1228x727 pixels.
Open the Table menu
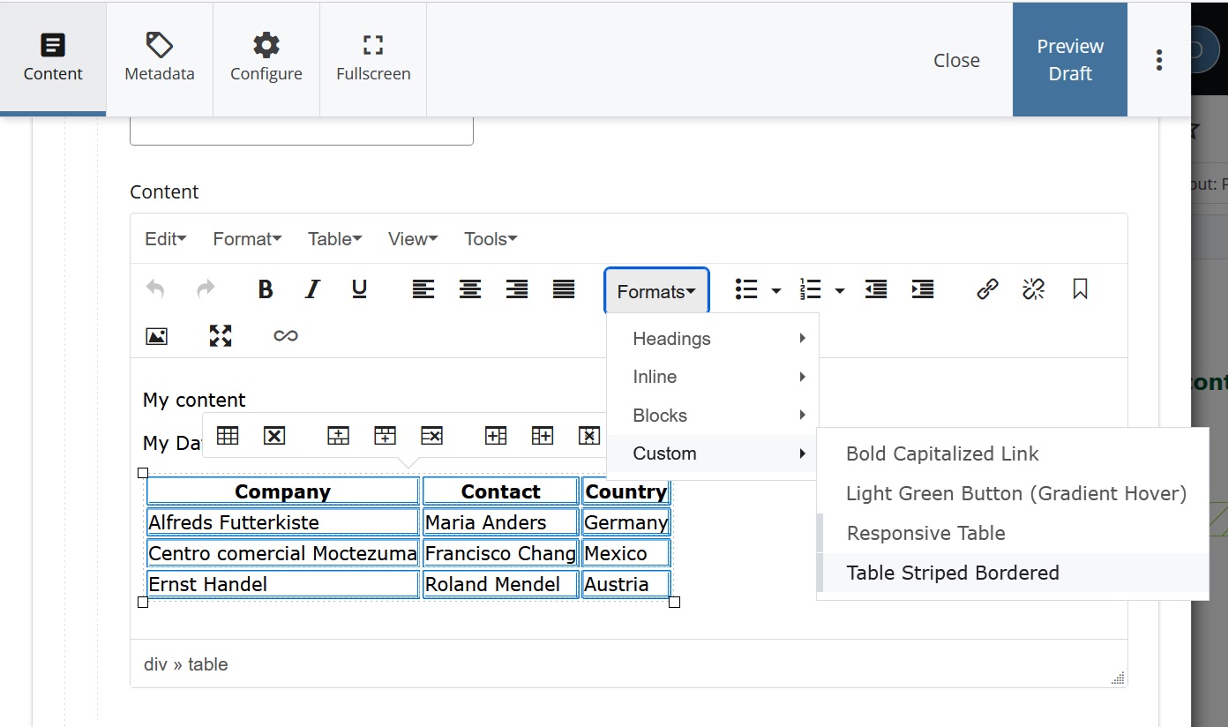(334, 239)
